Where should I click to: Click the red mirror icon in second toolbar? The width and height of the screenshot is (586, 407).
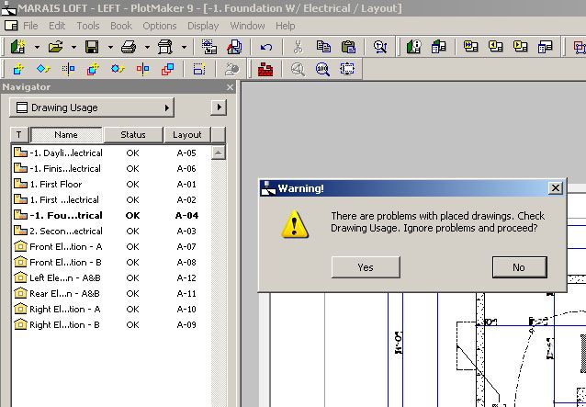142,69
